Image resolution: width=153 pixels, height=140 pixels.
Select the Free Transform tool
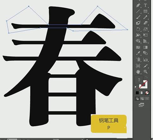tap(145, 35)
